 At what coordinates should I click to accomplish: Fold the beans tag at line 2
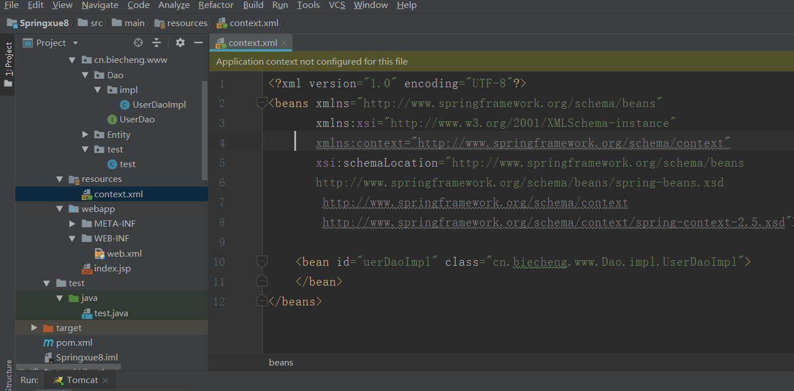click(x=261, y=103)
